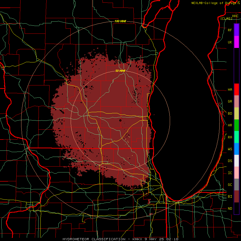
Task: Click the DS white legend swatch
Action: point(236,161)
